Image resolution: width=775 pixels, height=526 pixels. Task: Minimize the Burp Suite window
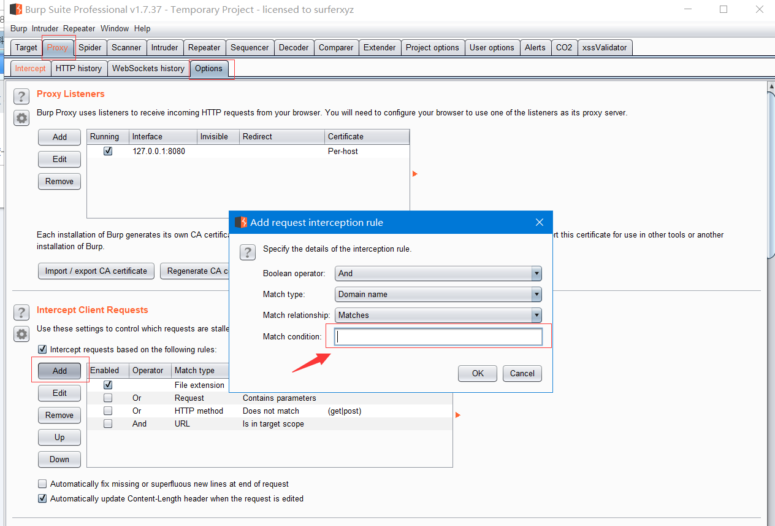[x=687, y=9]
